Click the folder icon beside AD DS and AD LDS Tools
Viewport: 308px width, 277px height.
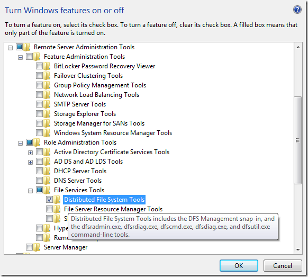47,162
